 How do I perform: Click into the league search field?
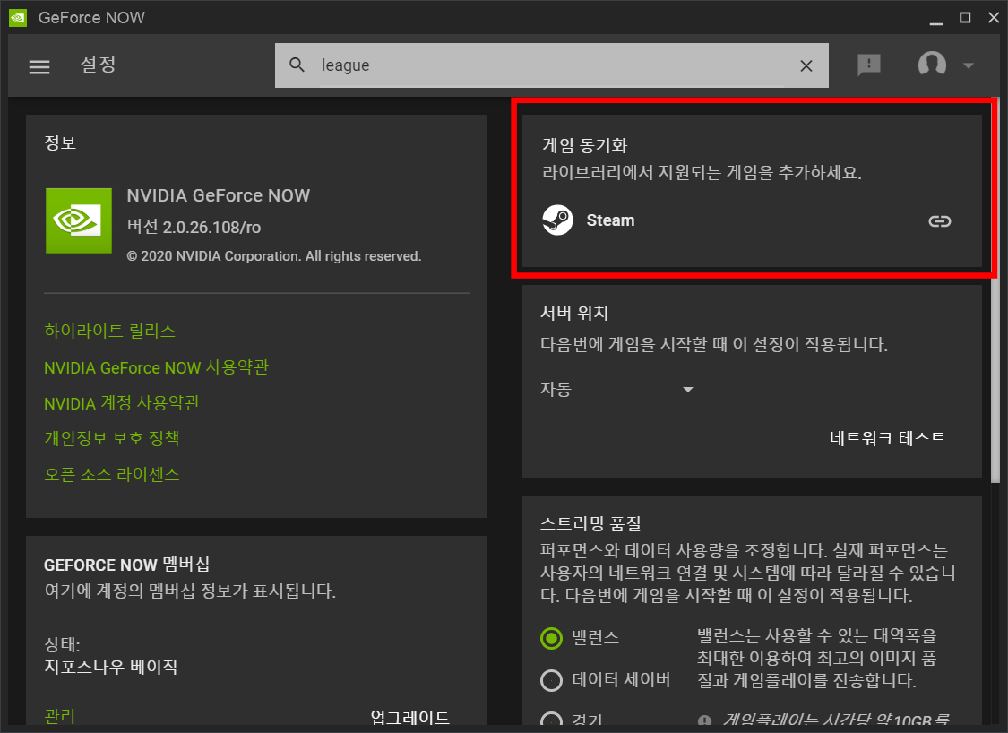[x=552, y=65]
